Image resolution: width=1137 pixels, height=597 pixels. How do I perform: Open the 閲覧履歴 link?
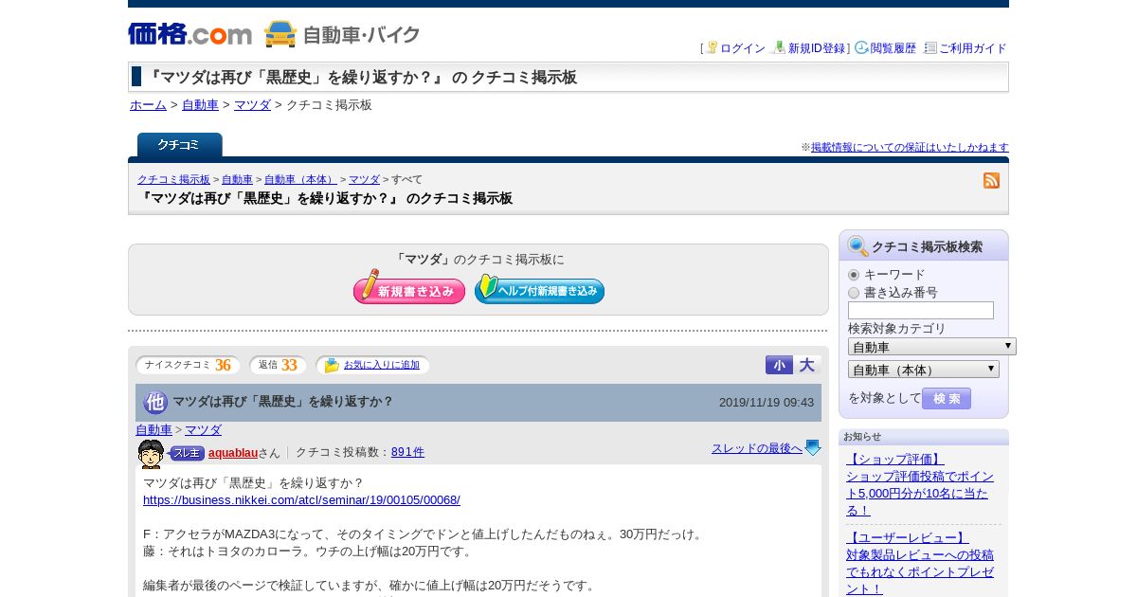coord(893,48)
